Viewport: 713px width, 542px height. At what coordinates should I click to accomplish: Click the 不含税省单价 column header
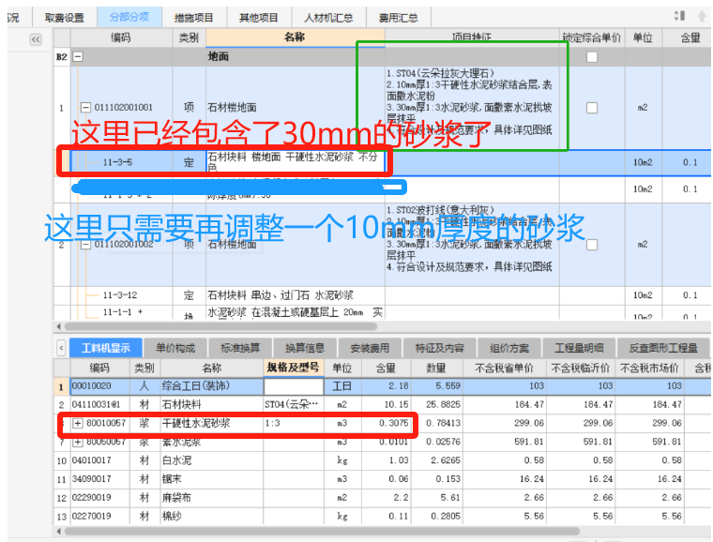pyautogui.click(x=505, y=368)
